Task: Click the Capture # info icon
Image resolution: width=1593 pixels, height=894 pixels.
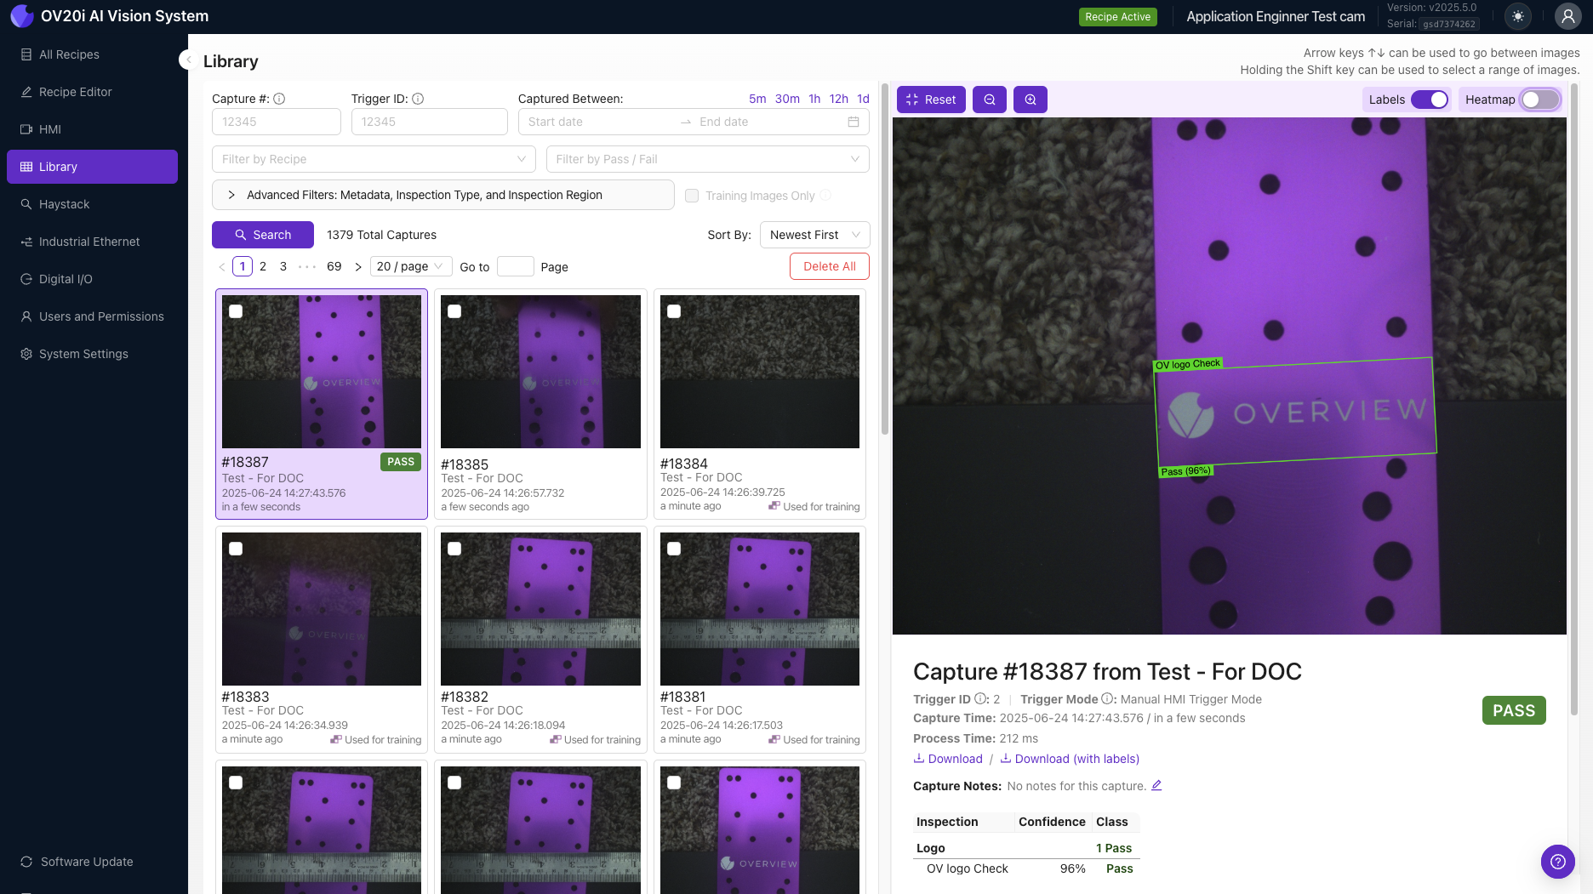Action: 279,99
